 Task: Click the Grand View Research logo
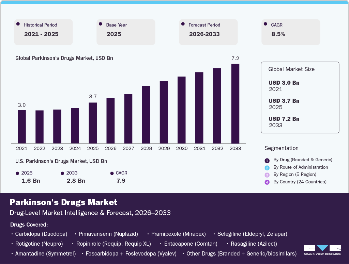pyautogui.click(x=322, y=250)
